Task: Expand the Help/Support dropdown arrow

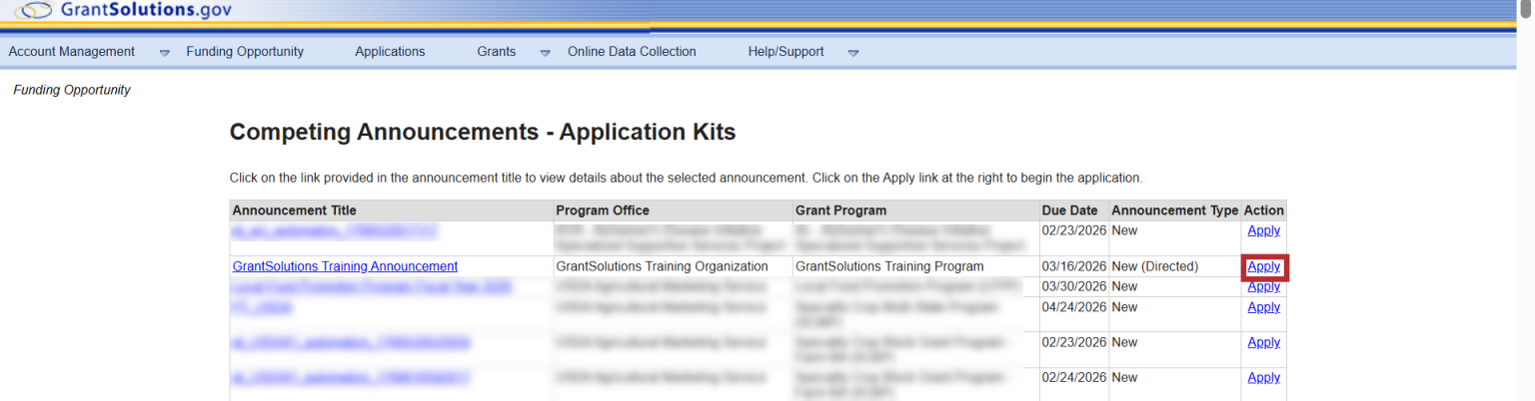Action: 852,53
